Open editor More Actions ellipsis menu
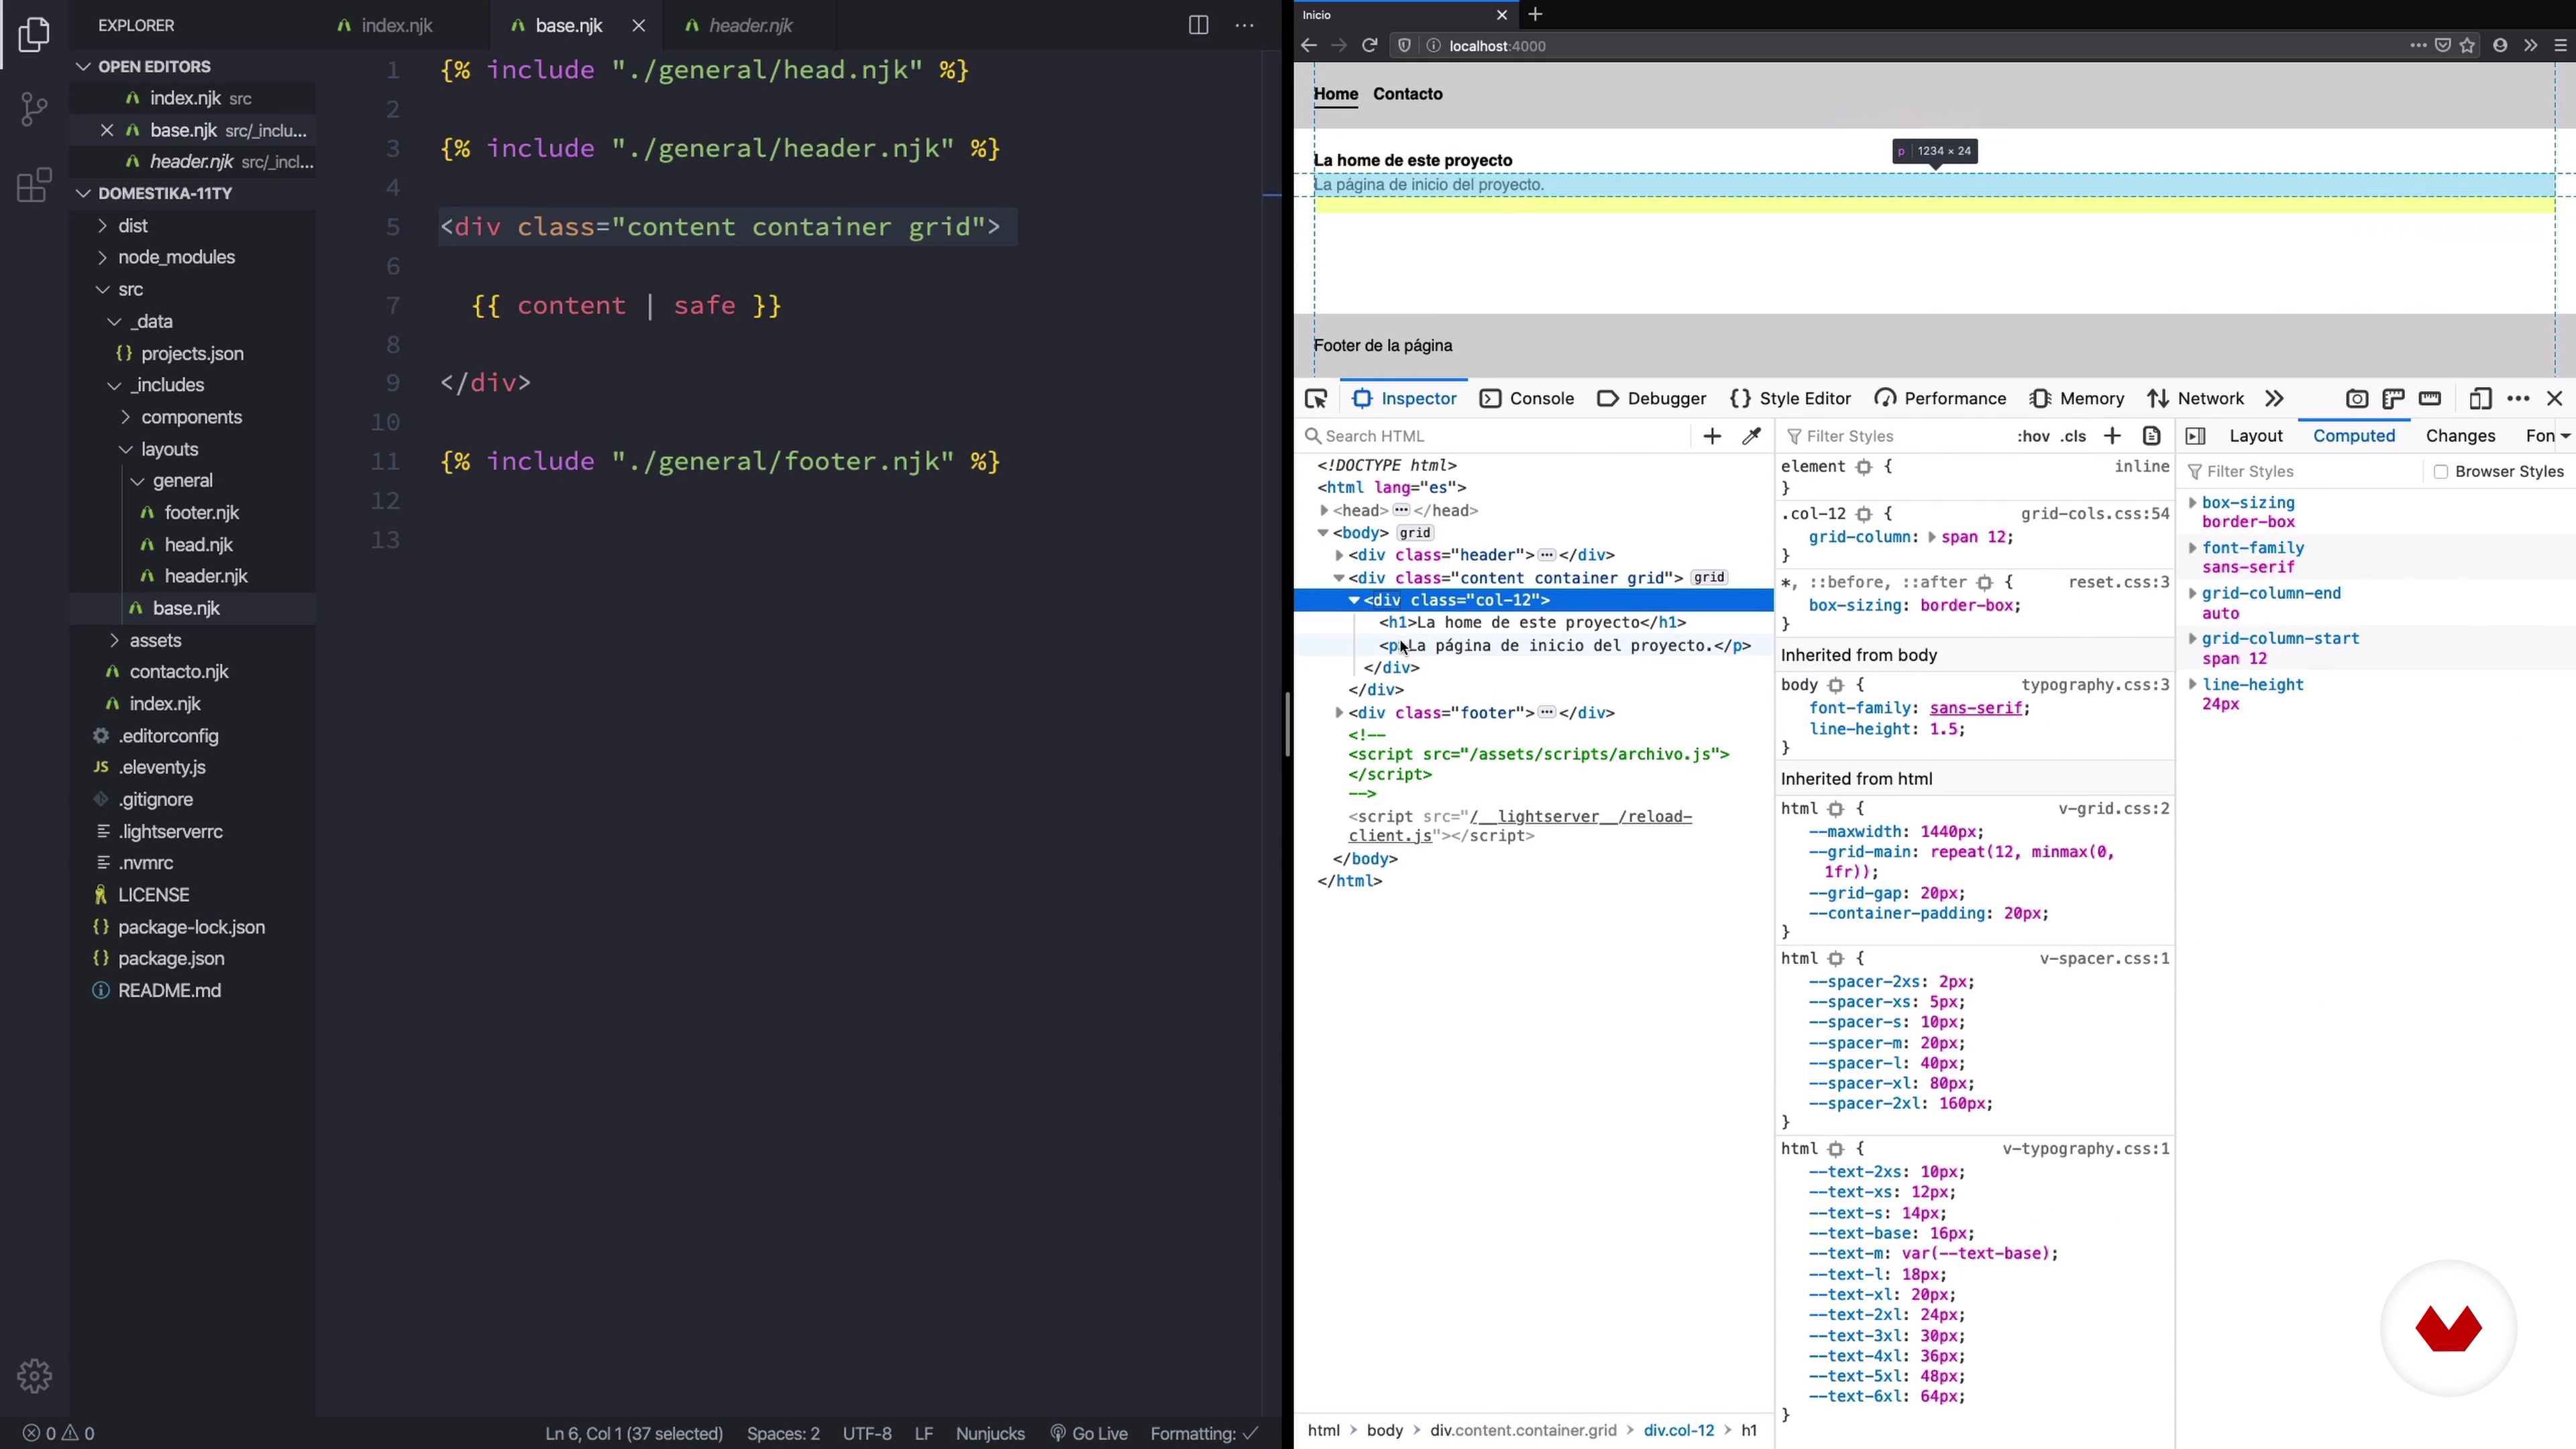This screenshot has width=2576, height=1449. tap(1245, 25)
